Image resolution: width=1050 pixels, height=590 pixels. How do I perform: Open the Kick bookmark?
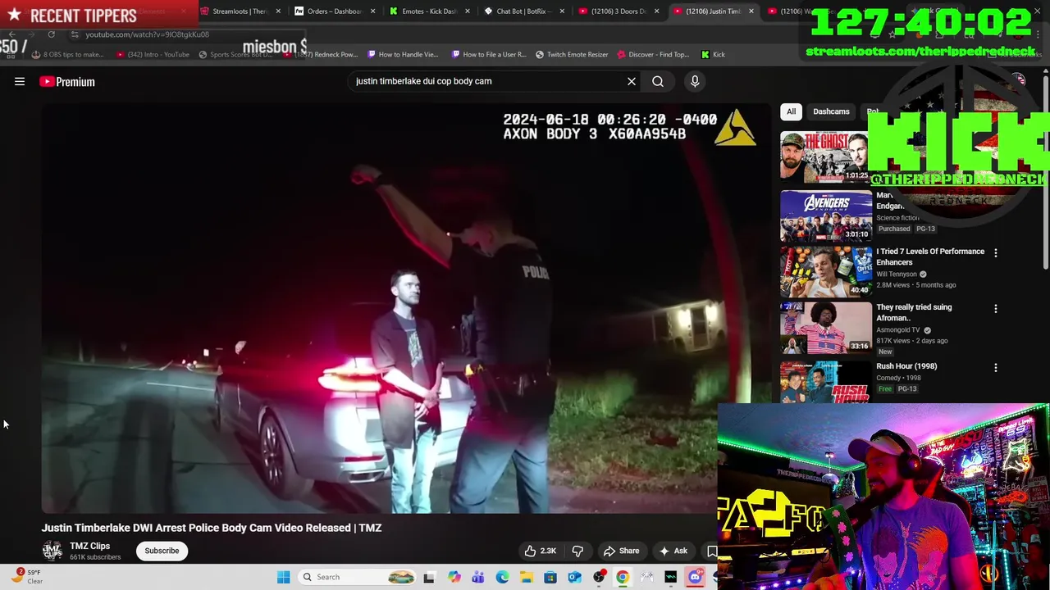coord(713,54)
